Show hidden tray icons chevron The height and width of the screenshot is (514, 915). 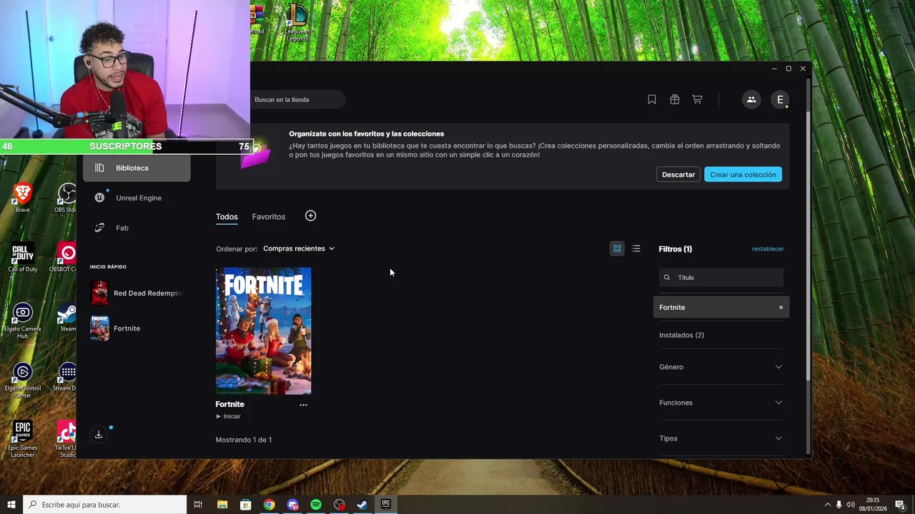click(828, 505)
